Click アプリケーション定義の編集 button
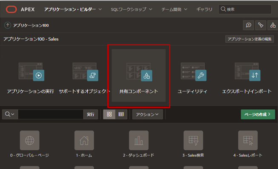278x169 pixels. 249,39
